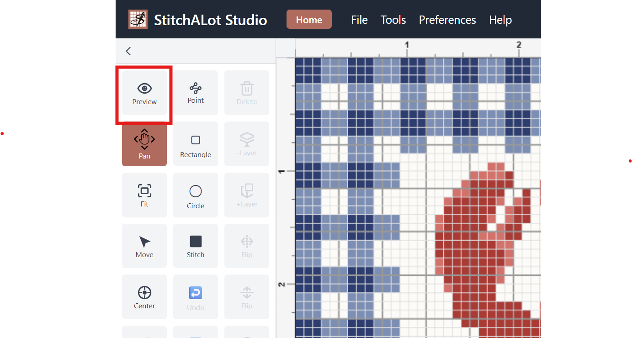Collapse sidebar with the back chevron

[x=128, y=51]
